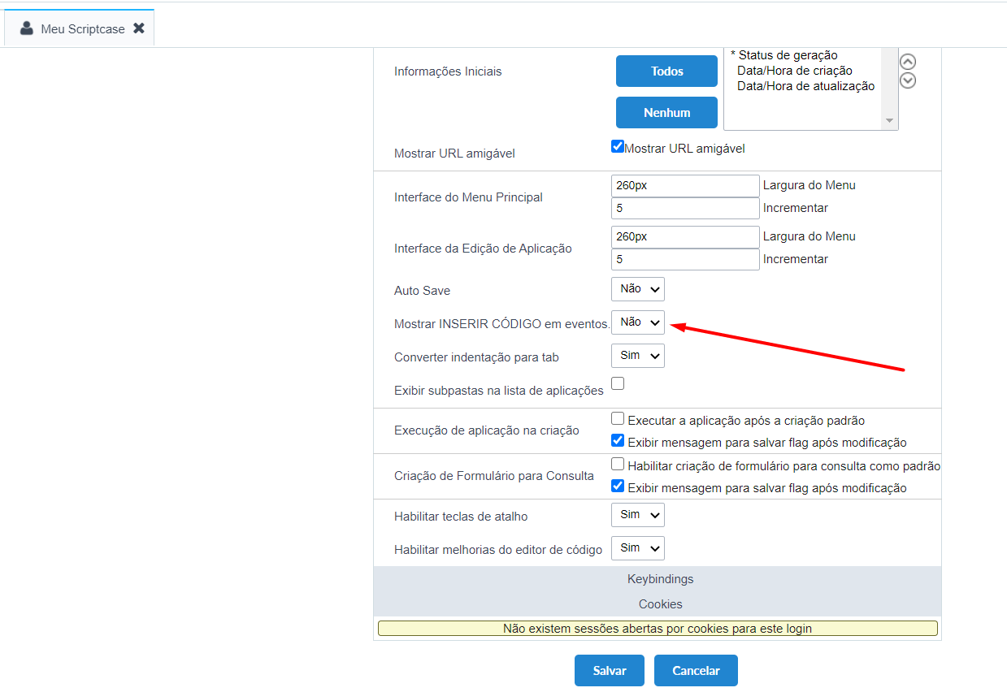Toggle Exibir mensagem checkbox under Execução de aplicação
The width and height of the screenshot is (1007, 692).
(x=618, y=441)
